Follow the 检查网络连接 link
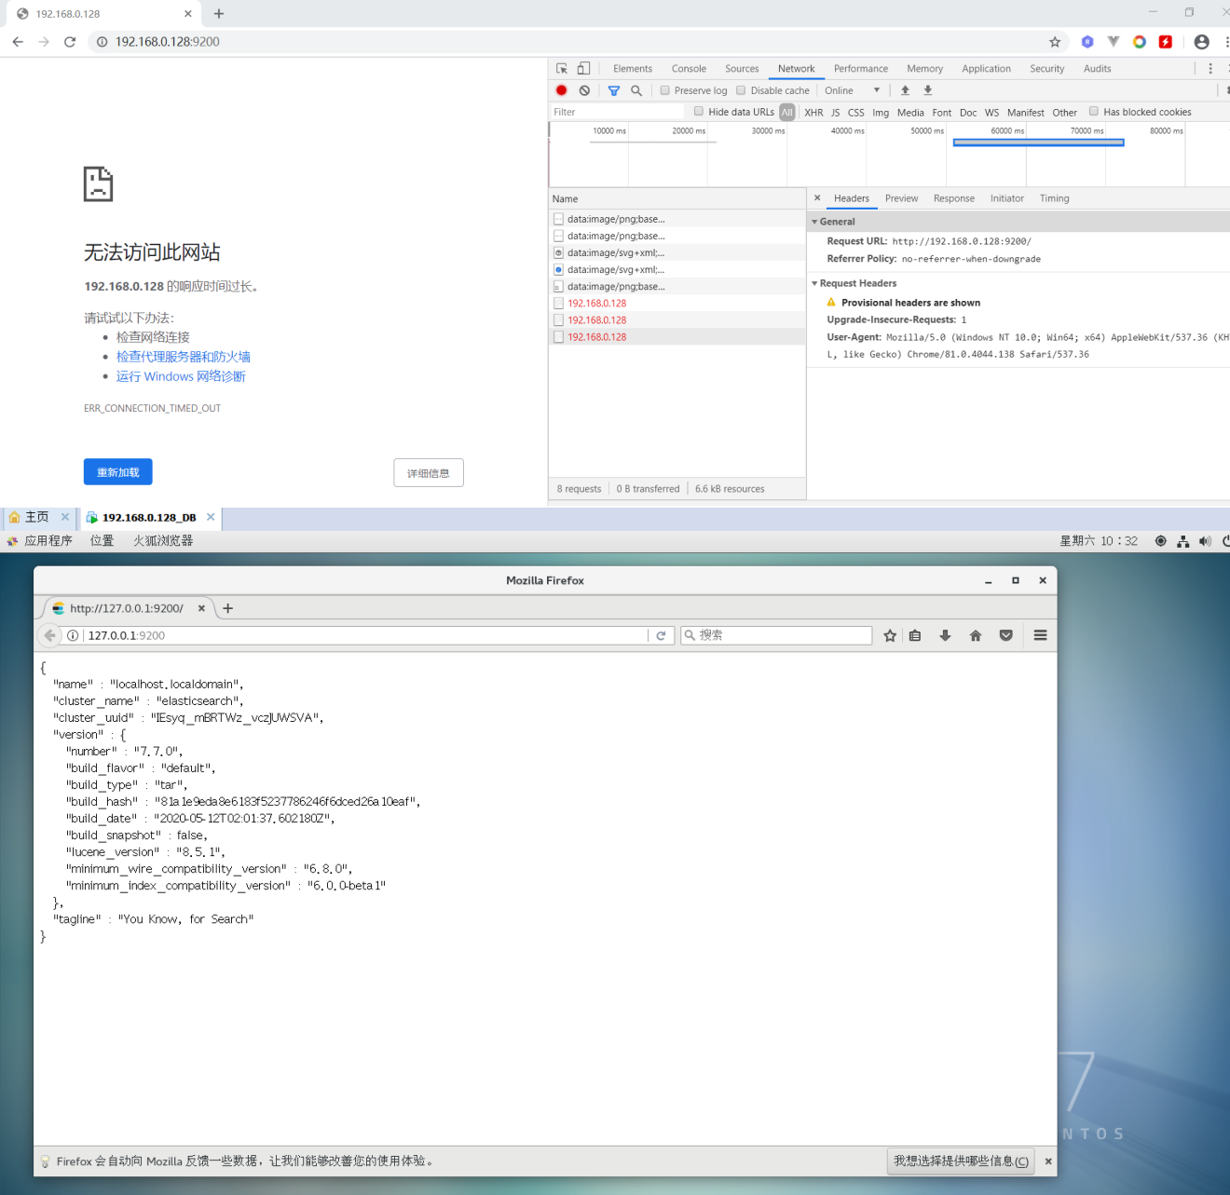The width and height of the screenshot is (1230, 1195). tap(152, 336)
